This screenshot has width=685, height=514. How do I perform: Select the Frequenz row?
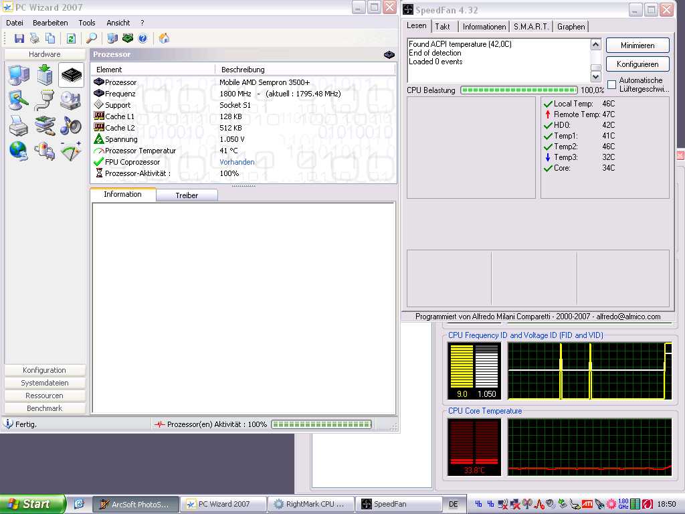[243, 94]
